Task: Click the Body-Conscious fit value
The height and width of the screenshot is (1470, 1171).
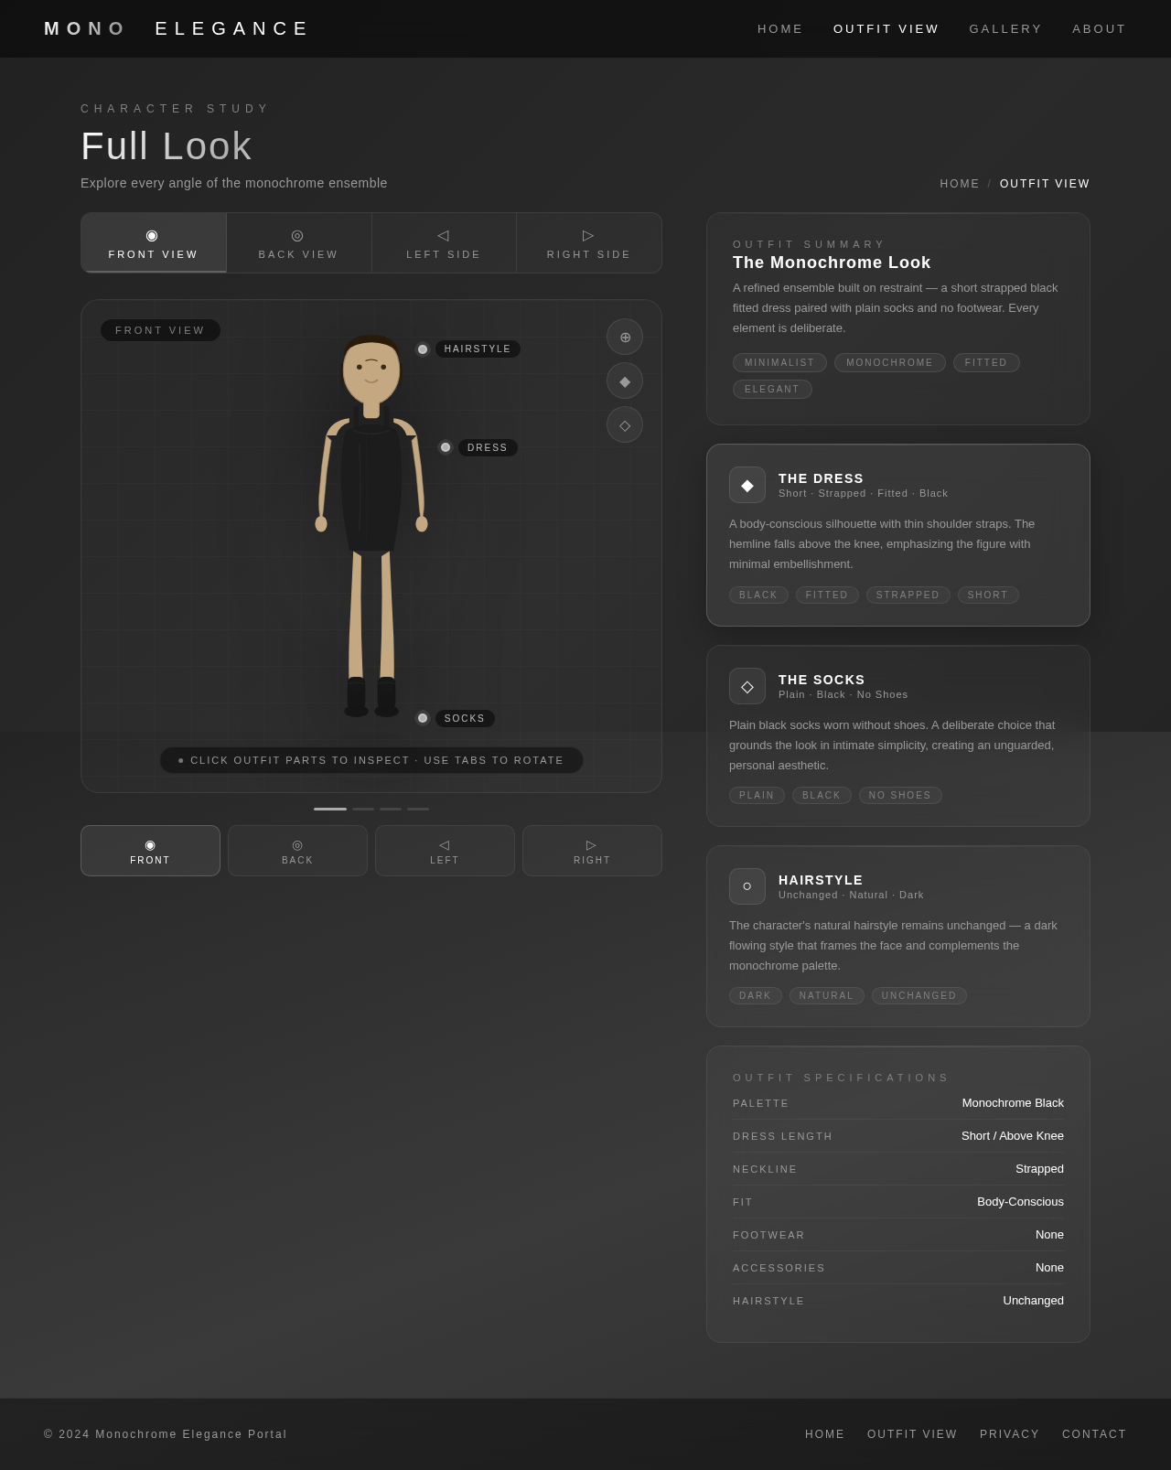Action: click(1020, 1202)
